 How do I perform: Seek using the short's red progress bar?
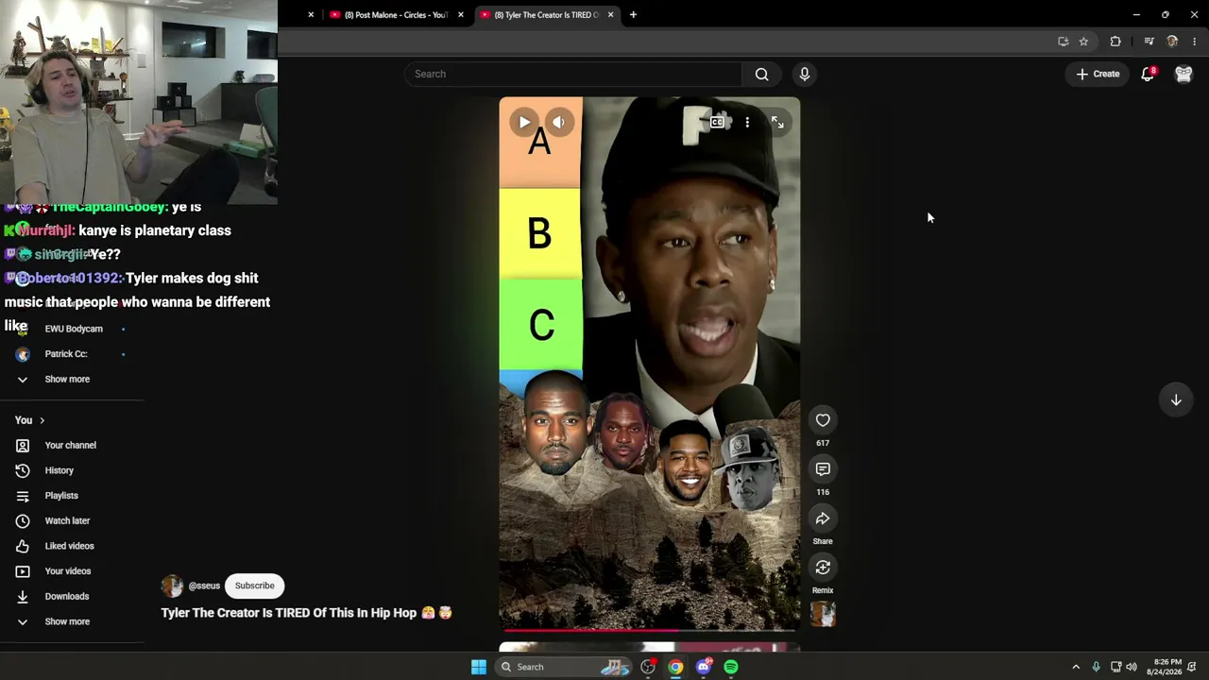point(650,629)
